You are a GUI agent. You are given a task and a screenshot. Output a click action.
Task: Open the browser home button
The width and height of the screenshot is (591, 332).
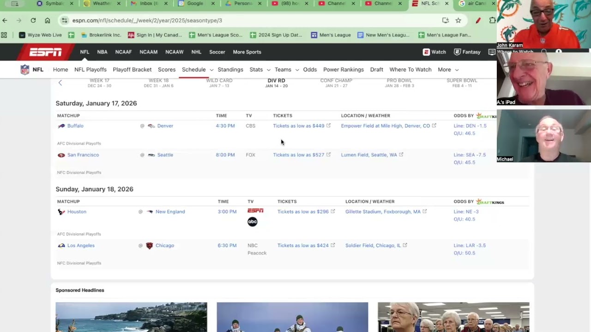(48, 20)
